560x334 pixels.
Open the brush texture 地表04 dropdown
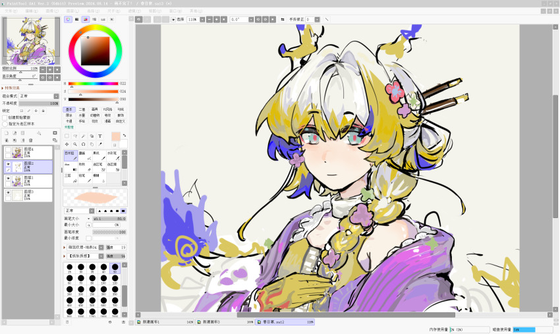(x=101, y=247)
